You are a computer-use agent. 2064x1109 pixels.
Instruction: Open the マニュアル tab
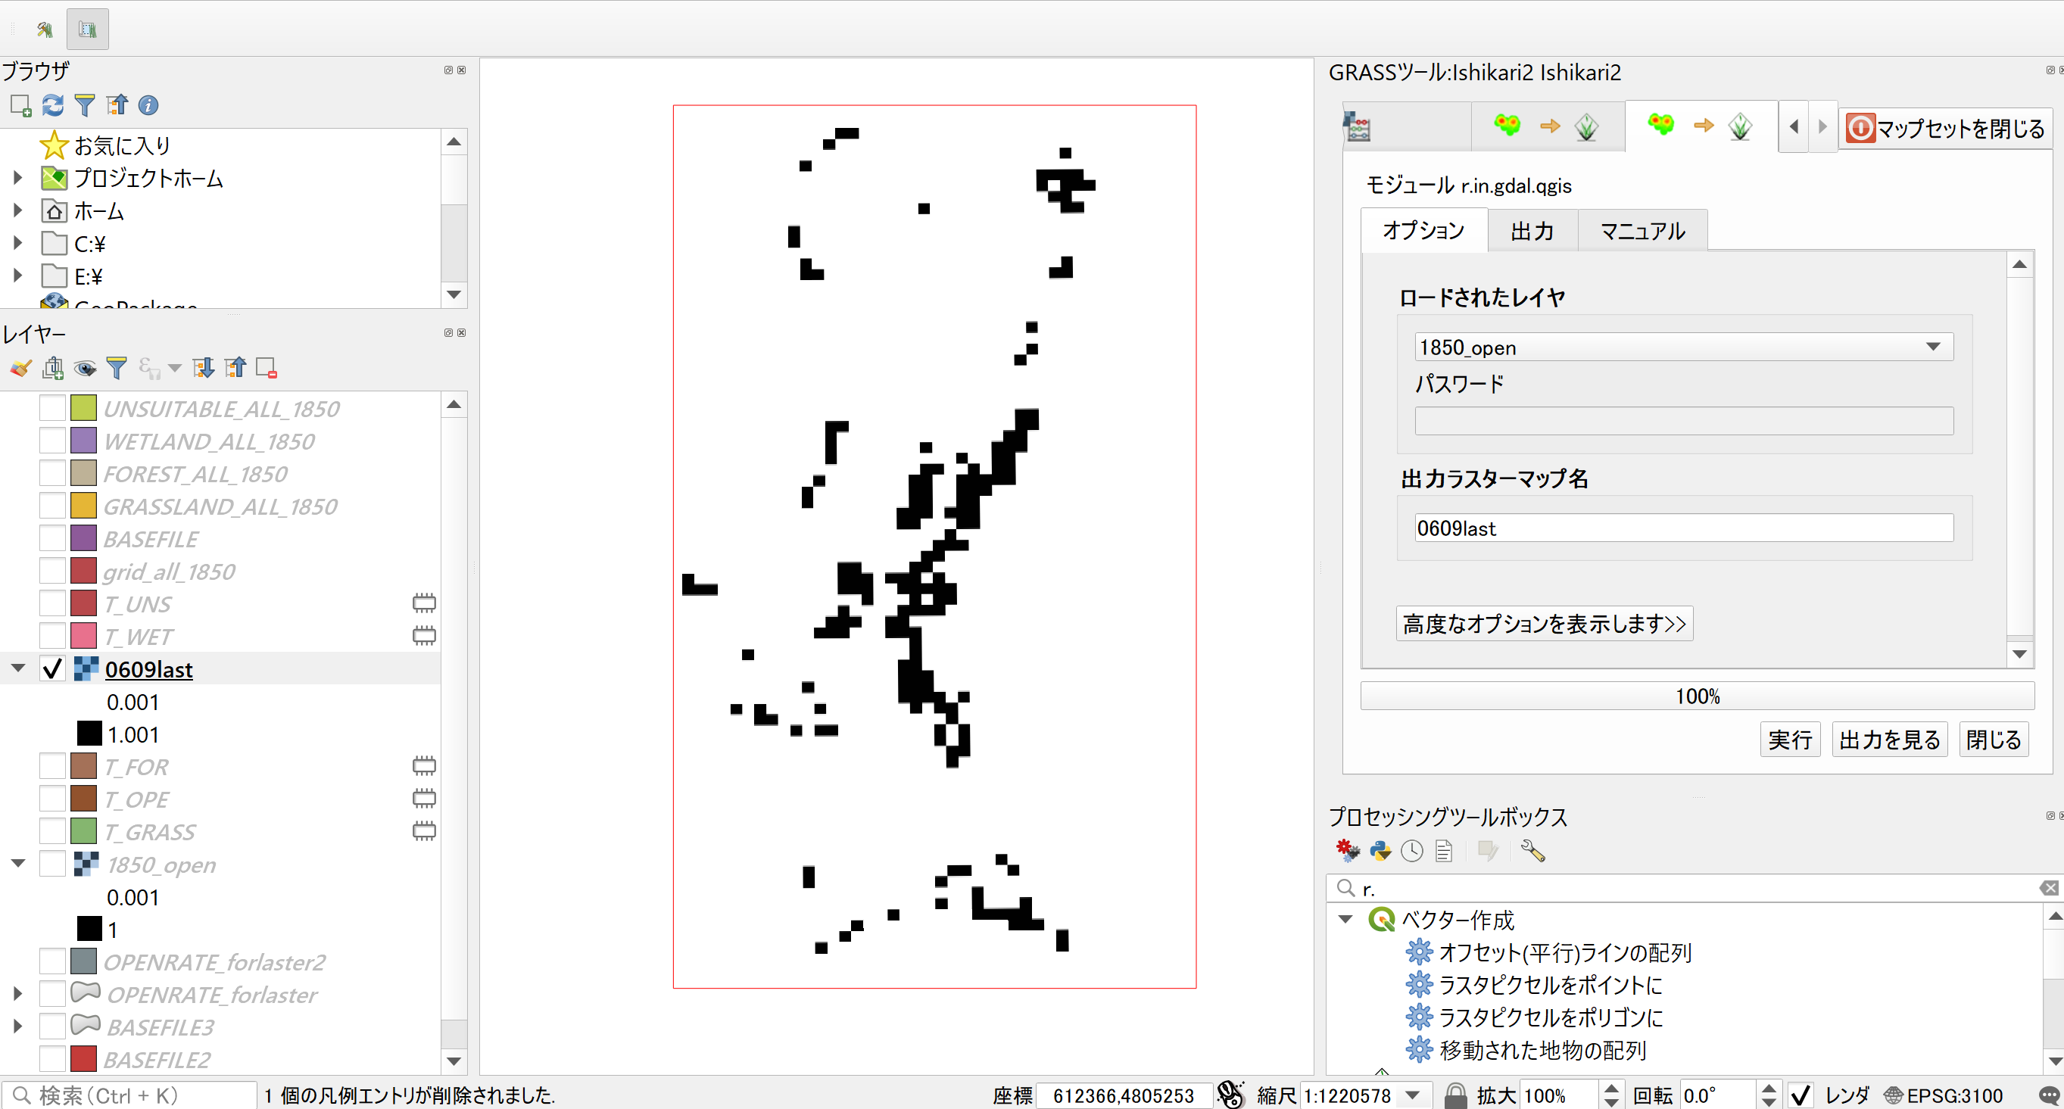click(1641, 230)
